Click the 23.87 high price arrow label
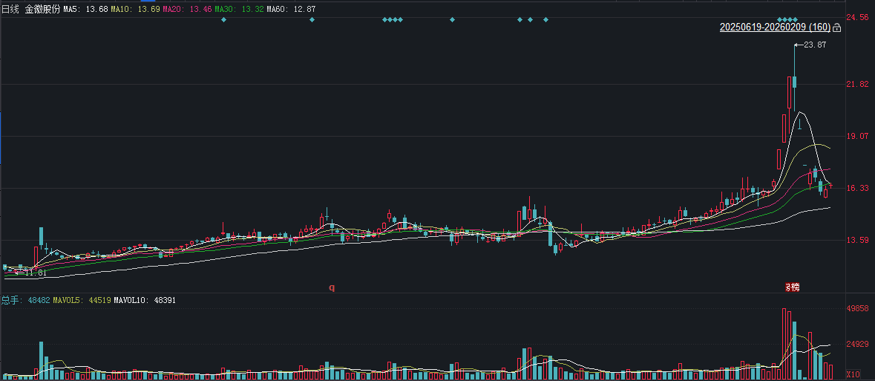The image size is (875, 381). click(x=813, y=45)
